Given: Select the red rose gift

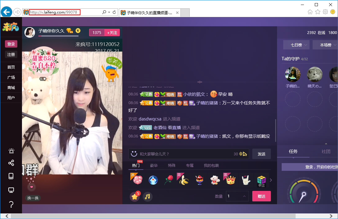Looking at the screenshot, I should (x=169, y=180).
